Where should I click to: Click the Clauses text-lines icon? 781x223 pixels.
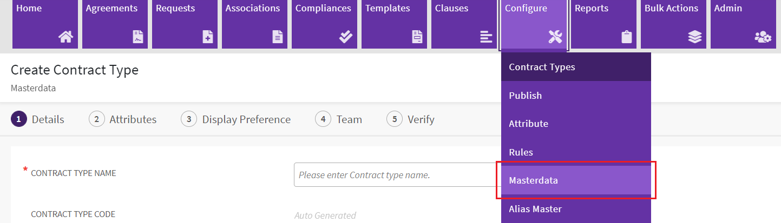pyautogui.click(x=486, y=37)
